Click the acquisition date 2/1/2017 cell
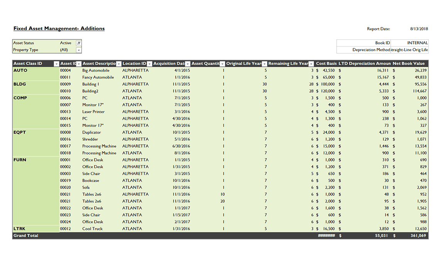 [182, 222]
